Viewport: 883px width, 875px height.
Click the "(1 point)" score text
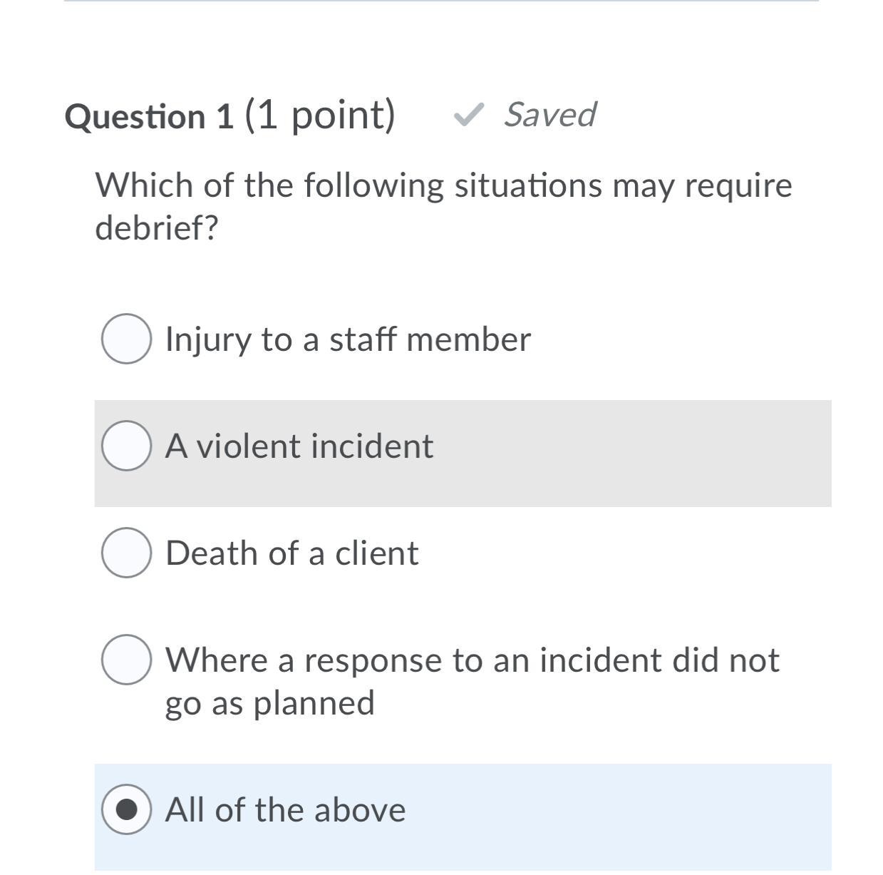point(320,115)
